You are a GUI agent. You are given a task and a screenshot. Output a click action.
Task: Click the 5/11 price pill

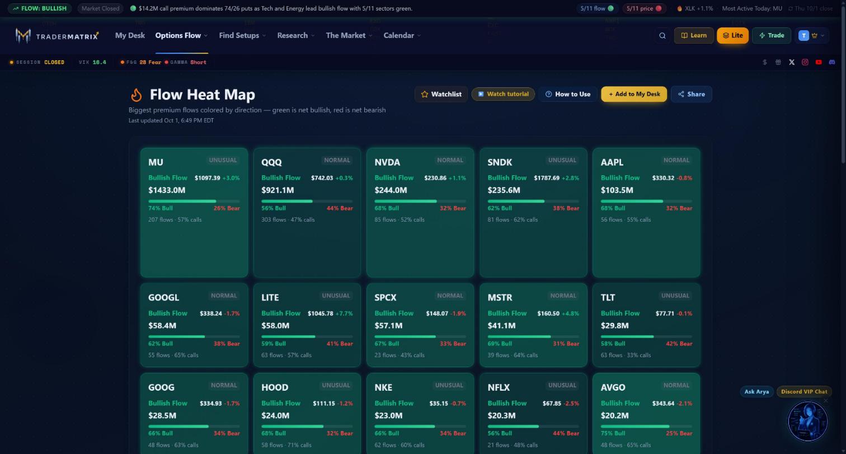pos(644,8)
